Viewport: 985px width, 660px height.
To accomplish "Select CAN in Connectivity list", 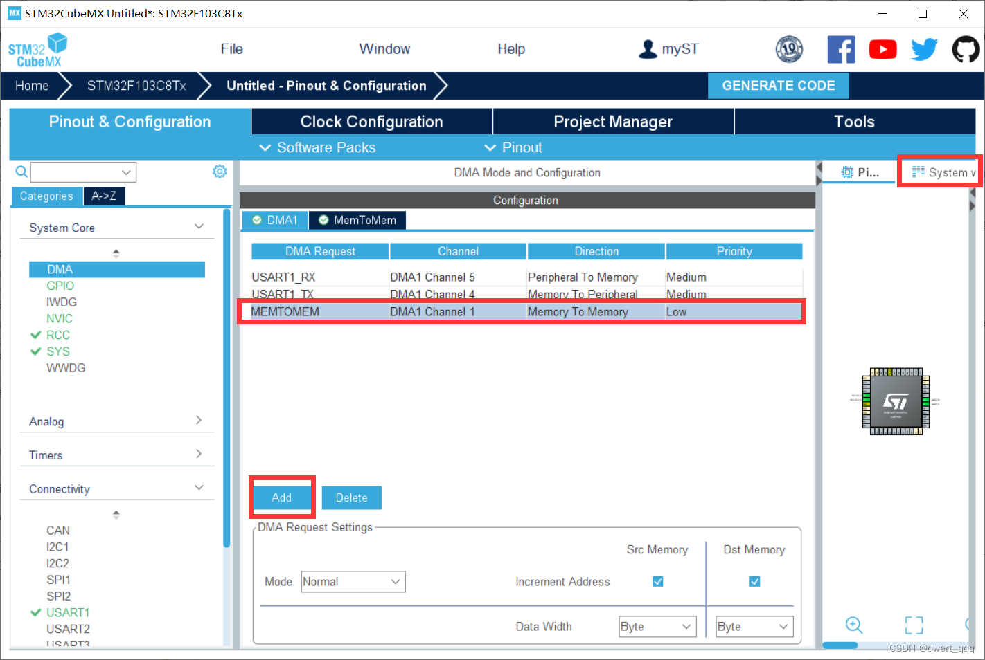I will [58, 531].
